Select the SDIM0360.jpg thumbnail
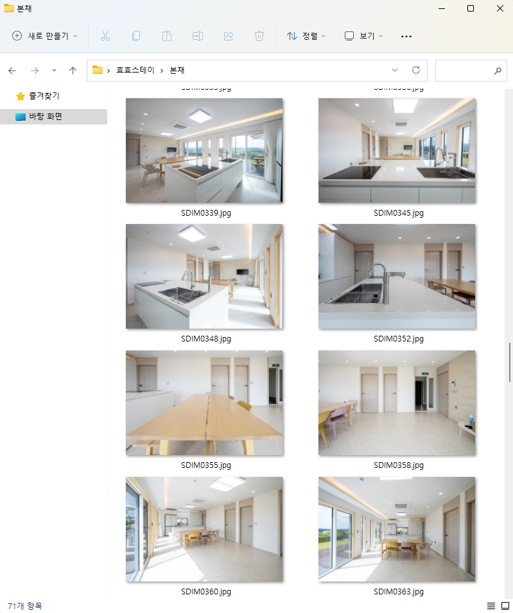This screenshot has height=613, width=513. (x=204, y=529)
